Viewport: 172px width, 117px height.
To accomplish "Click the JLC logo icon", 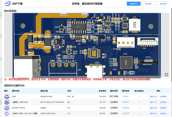I will tap(7, 4).
